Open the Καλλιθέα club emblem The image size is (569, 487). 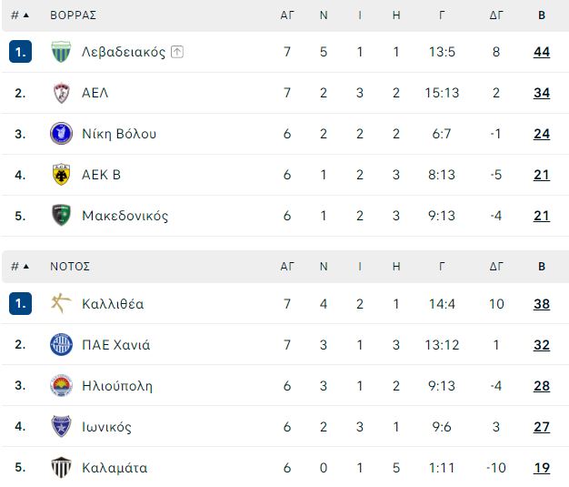click(61, 303)
